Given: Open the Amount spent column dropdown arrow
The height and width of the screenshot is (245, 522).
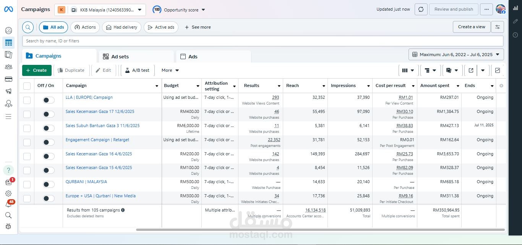Looking at the screenshot, I should click(x=457, y=86).
